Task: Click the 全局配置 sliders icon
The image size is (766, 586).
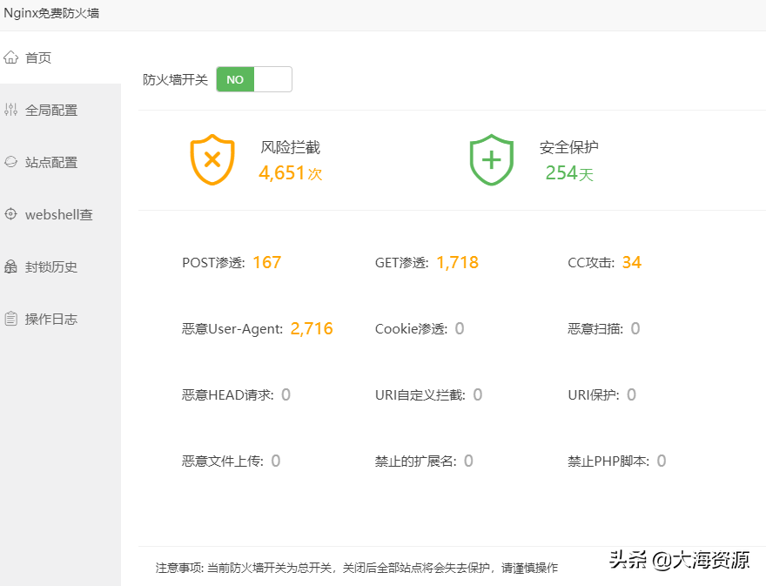Action: point(11,110)
